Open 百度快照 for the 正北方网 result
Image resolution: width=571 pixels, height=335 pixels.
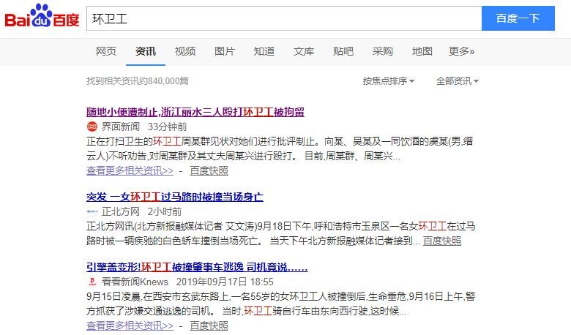[442, 241]
